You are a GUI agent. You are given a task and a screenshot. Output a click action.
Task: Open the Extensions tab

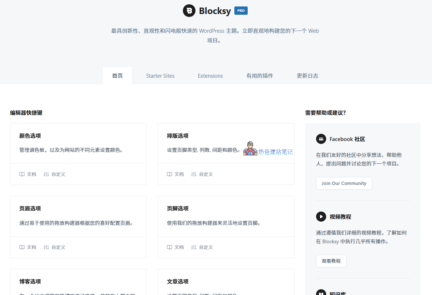pos(210,76)
